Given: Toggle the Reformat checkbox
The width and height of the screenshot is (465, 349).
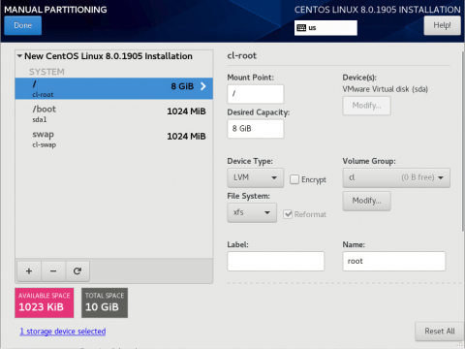Looking at the screenshot, I should [288, 214].
